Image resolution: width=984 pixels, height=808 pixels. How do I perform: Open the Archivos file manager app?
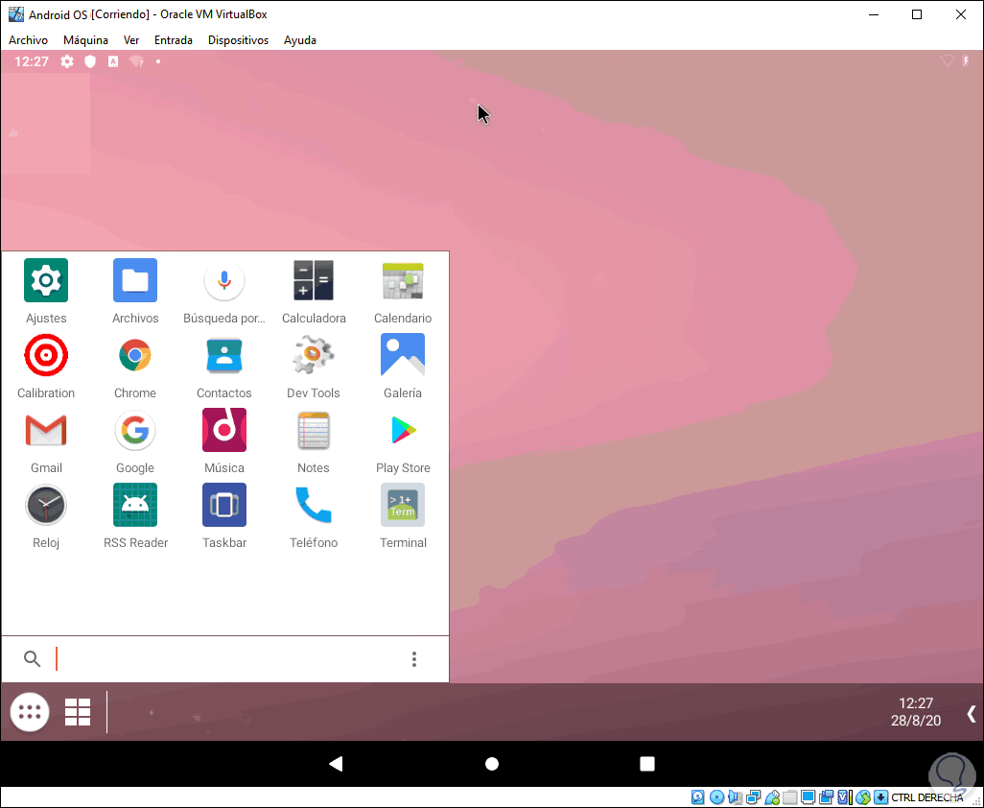pos(135,291)
